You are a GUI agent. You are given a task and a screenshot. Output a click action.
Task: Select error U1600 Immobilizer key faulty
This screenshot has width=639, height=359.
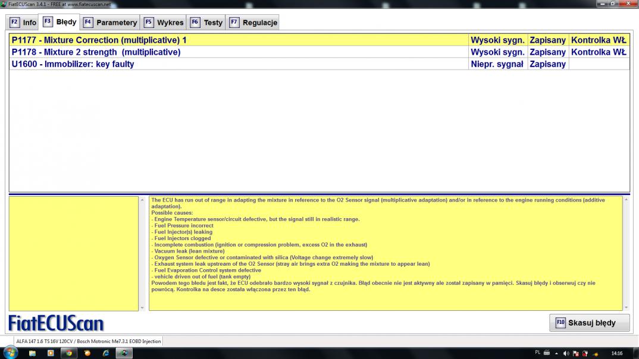coord(319,64)
